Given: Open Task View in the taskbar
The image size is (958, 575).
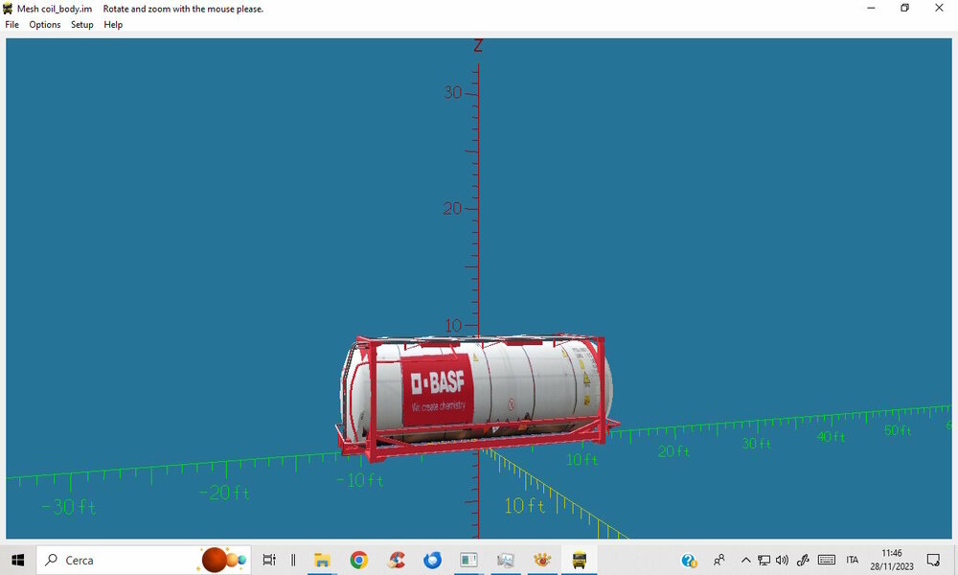Looking at the screenshot, I should coord(269,560).
